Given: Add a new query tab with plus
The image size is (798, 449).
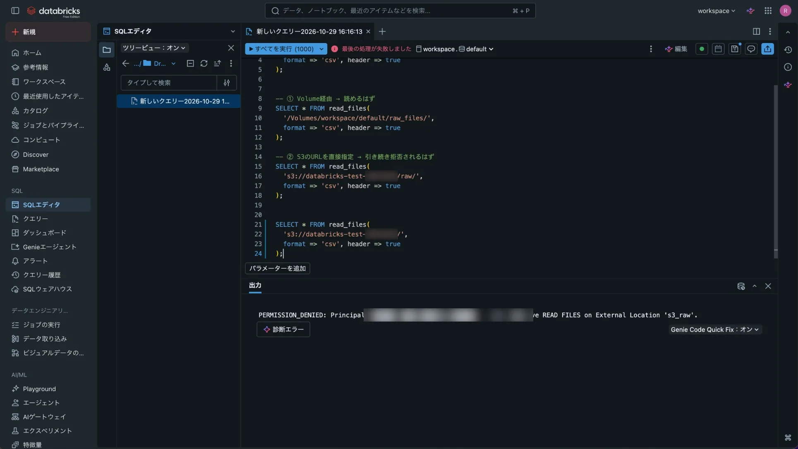Looking at the screenshot, I should [x=382, y=31].
